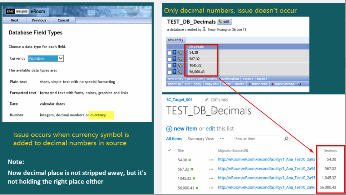Click the pencil edit icon in 54.38 row
The width and height of the screenshot is (346, 195).
tap(180, 53)
